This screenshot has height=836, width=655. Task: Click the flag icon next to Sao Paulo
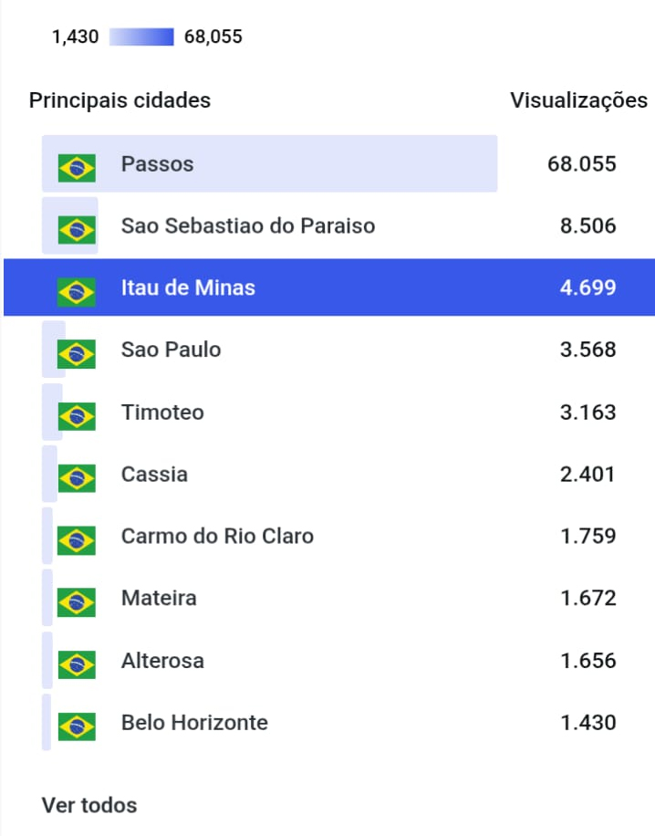click(77, 353)
